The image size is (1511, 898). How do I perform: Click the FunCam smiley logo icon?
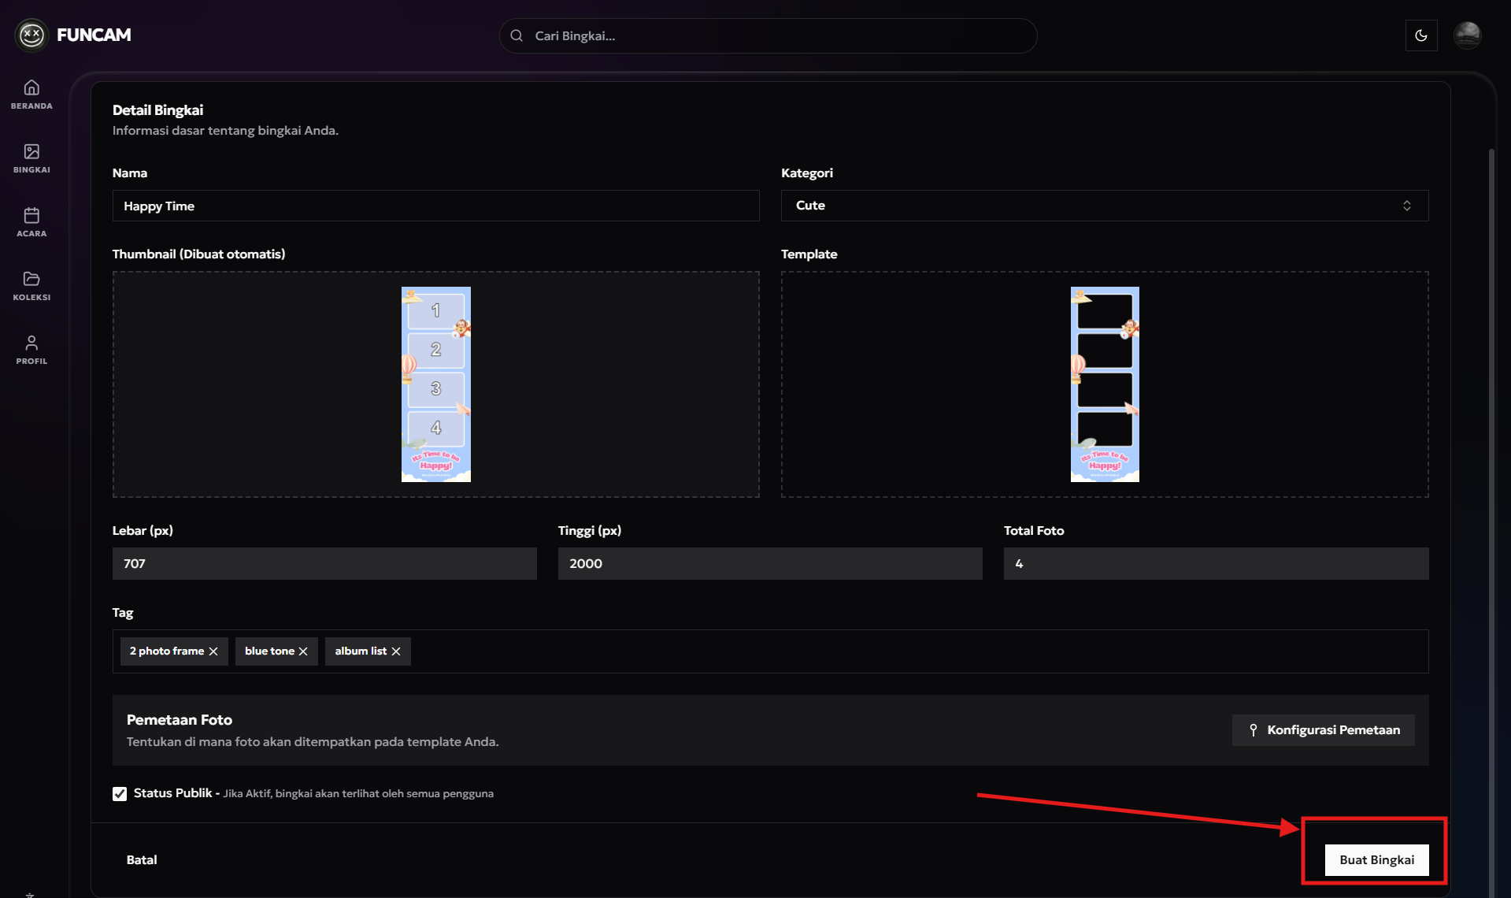pos(31,35)
